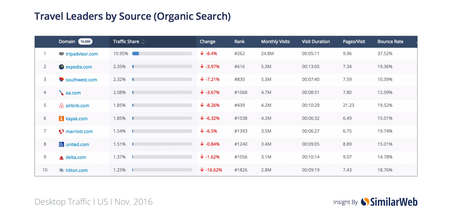Click the down arrow beside -8.26%
The width and height of the screenshot is (453, 223).
click(202, 105)
